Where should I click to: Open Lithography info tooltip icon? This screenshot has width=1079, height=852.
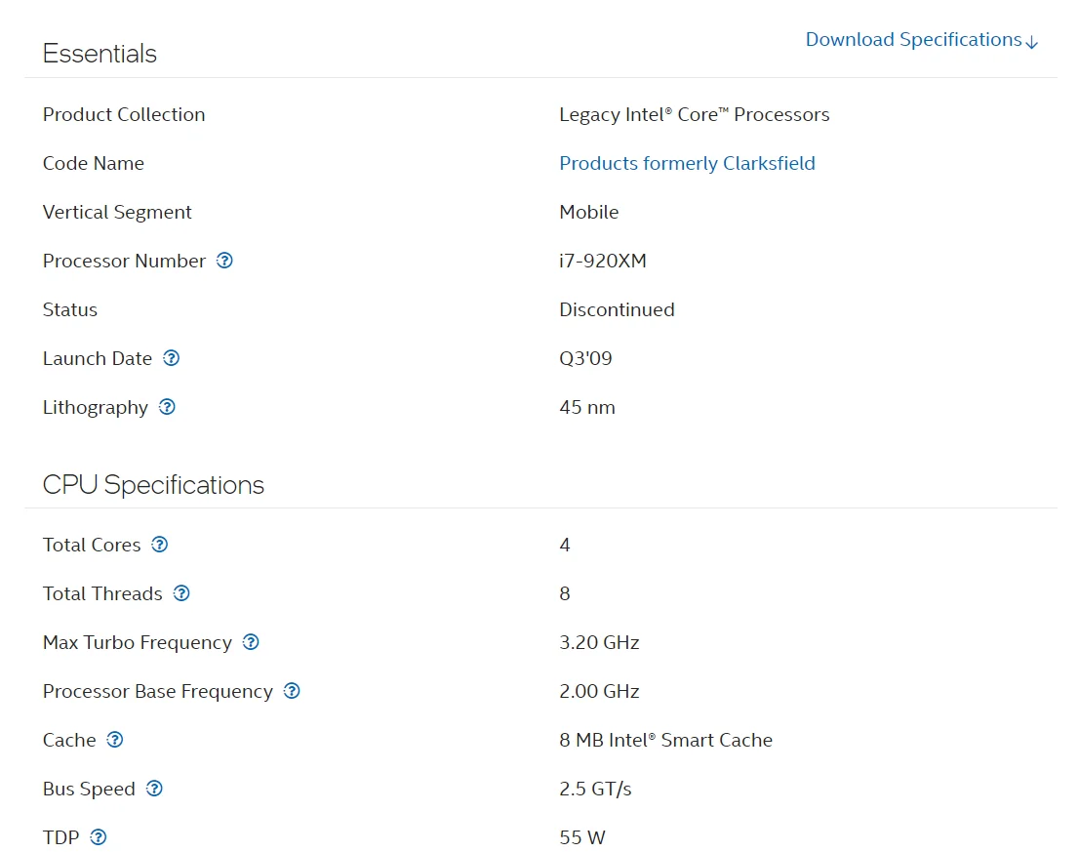(x=167, y=407)
